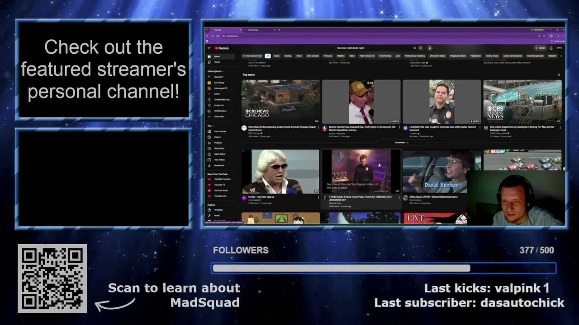Open Your videos in the sidebar
Screen dimensions: 579x325
[x=220, y=159]
